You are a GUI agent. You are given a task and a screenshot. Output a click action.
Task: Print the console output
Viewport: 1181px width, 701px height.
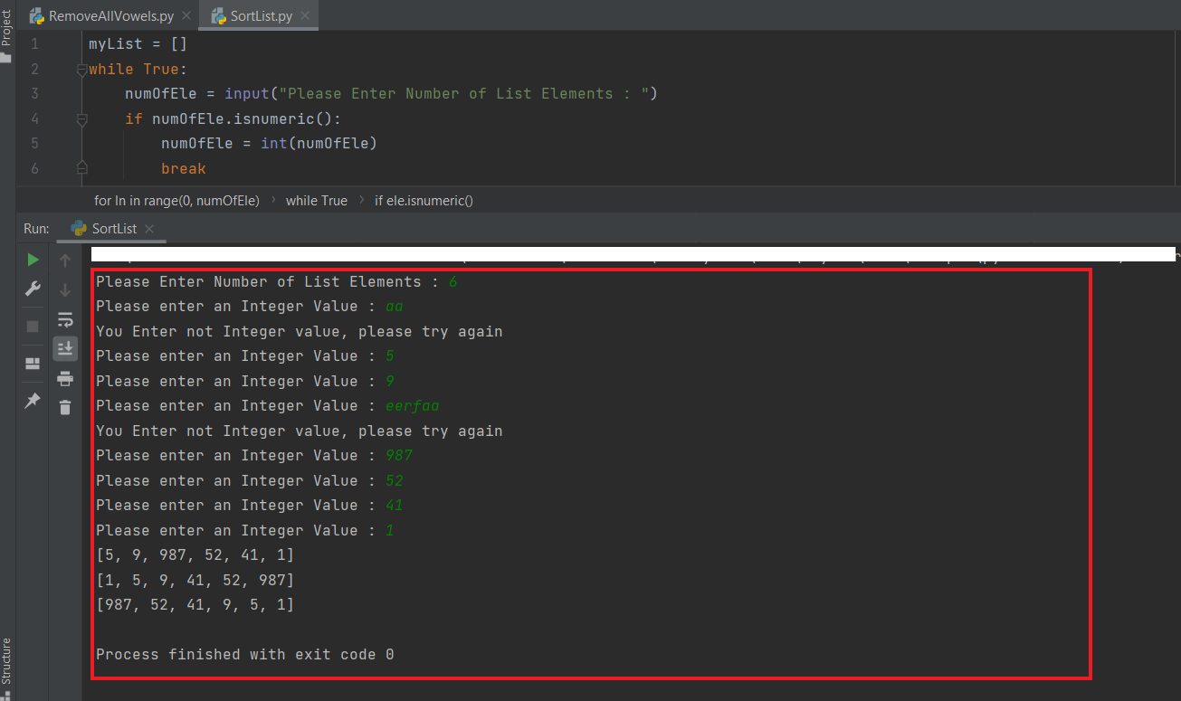tap(64, 378)
